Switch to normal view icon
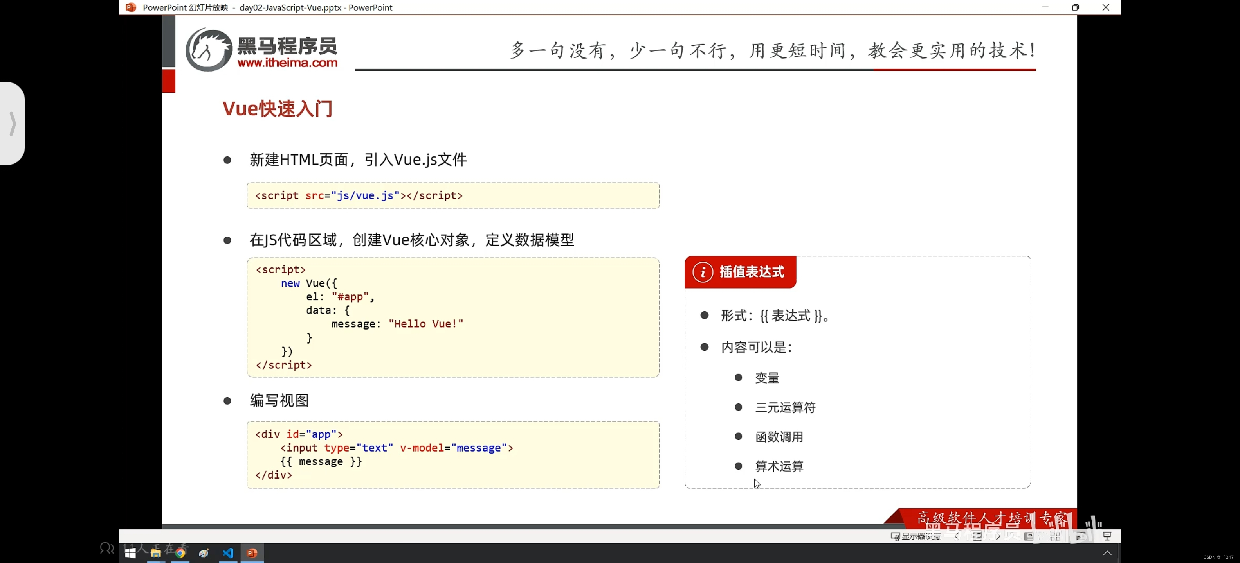 click(x=1029, y=536)
